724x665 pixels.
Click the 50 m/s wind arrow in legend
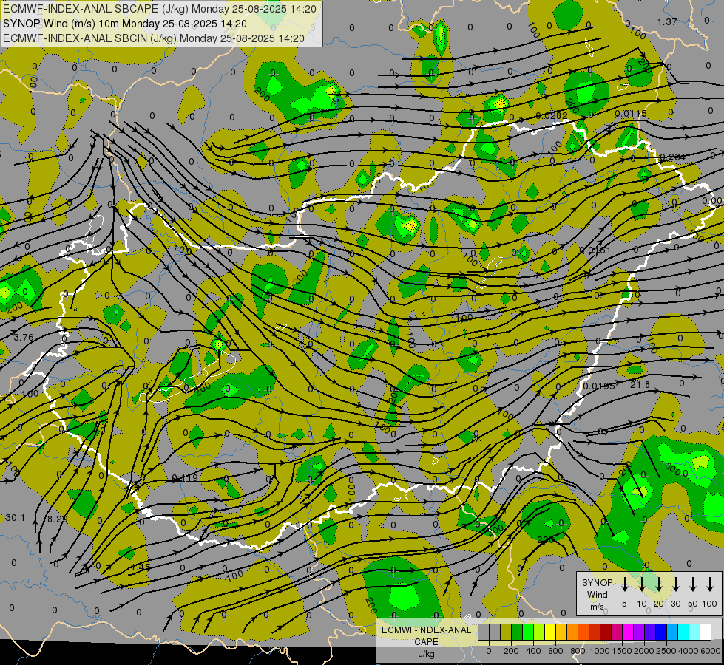tap(693, 584)
